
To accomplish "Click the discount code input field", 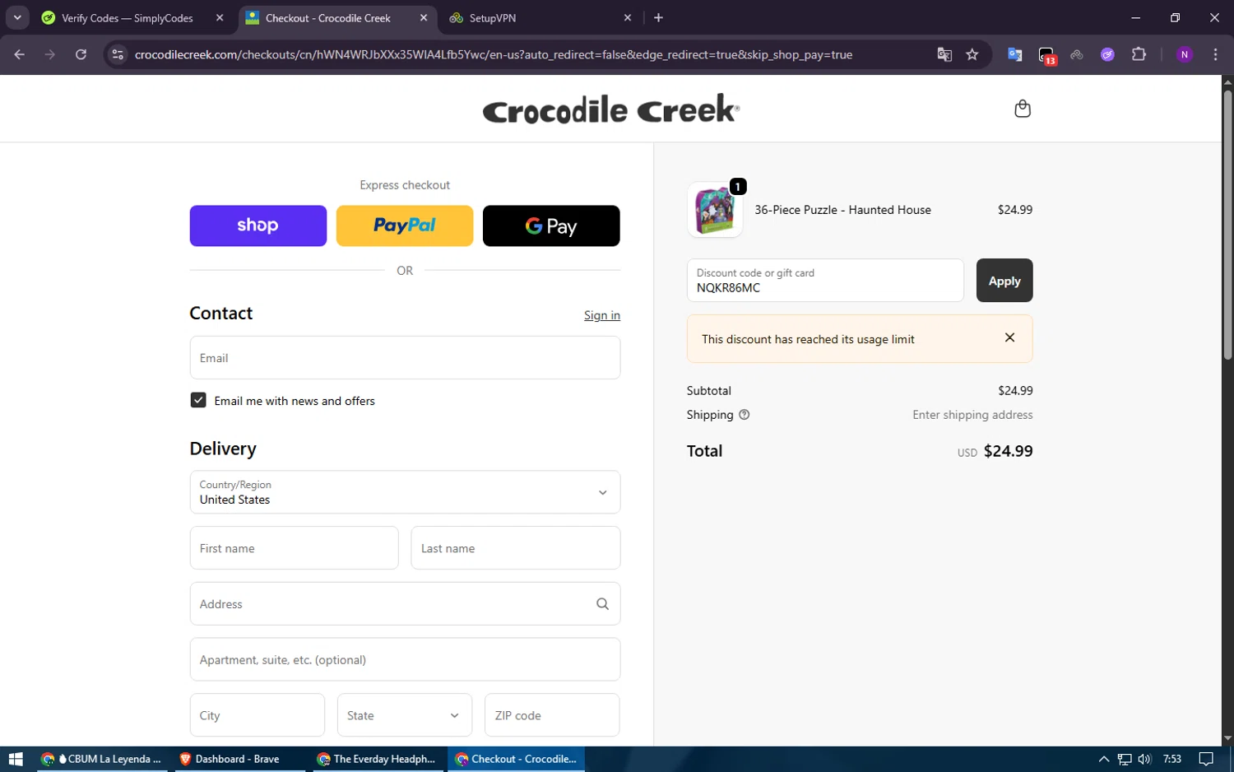I will tap(825, 281).
